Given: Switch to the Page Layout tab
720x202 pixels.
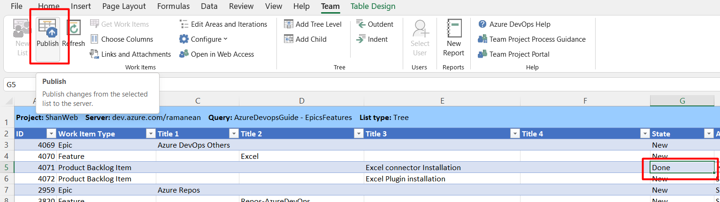Looking at the screenshot, I should (124, 6).
